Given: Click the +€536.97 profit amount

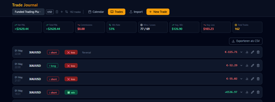Looking at the screenshot, I should point(231,92).
